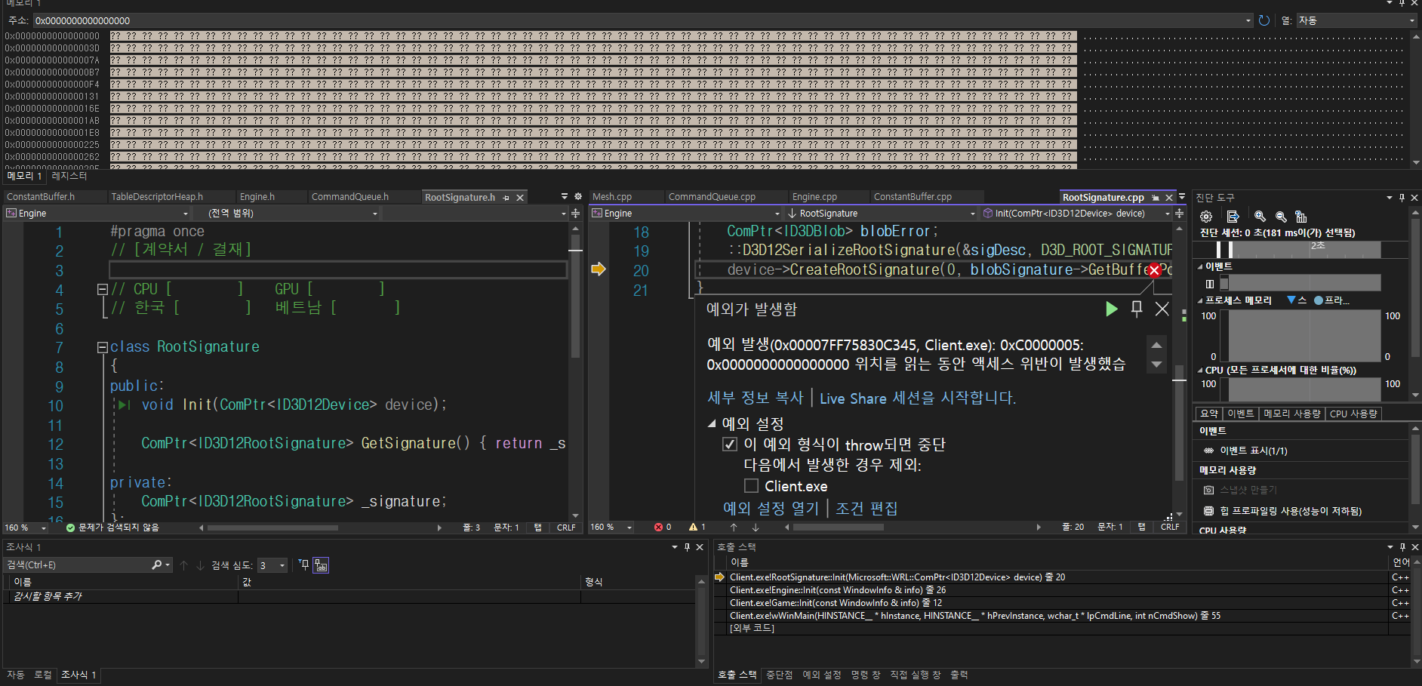Click navigate up arrow in right editor status bar
Viewport: 1422px width, 686px height.
tap(734, 527)
